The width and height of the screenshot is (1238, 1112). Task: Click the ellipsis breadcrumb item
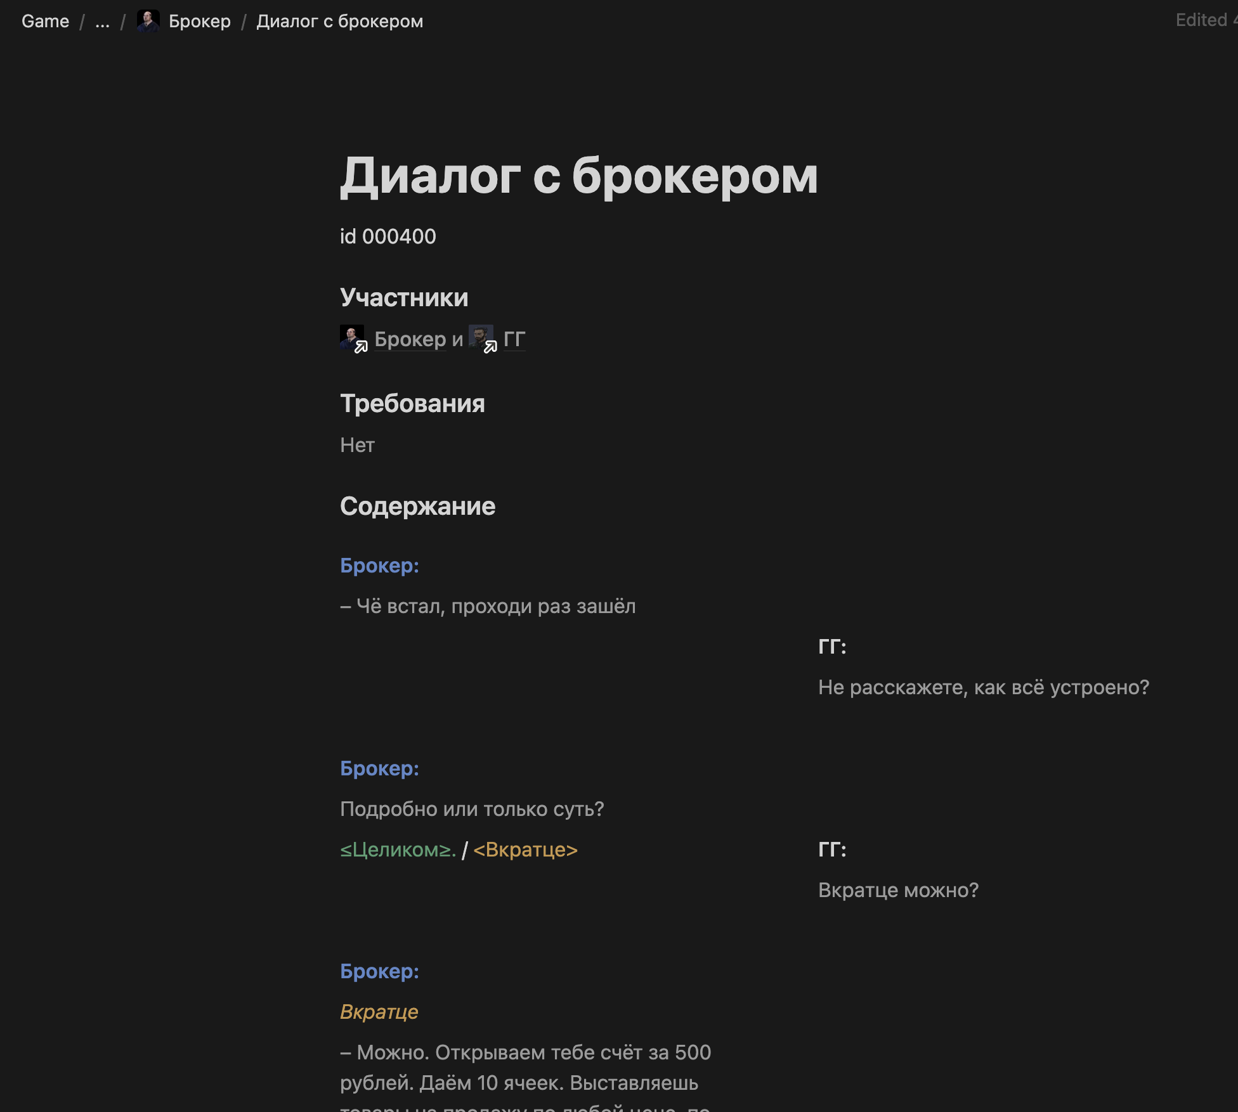pos(103,22)
